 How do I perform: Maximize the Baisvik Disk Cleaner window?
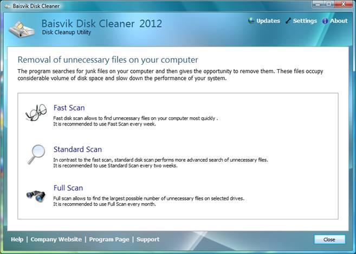point(328,4)
